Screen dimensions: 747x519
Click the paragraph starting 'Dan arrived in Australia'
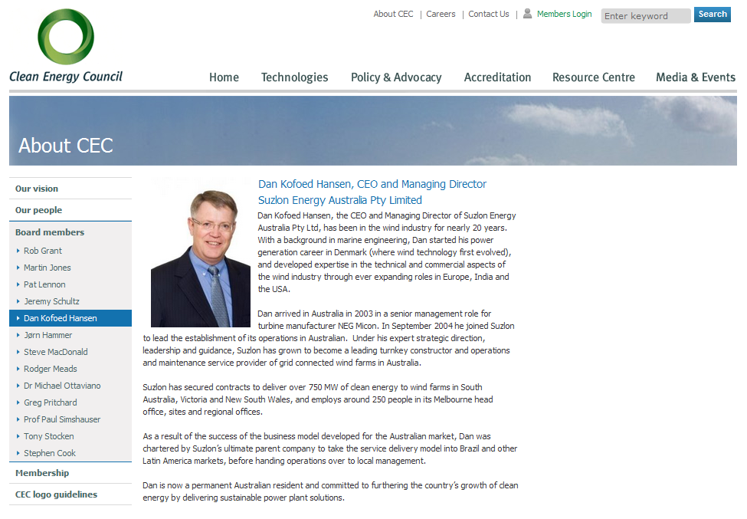click(x=328, y=338)
